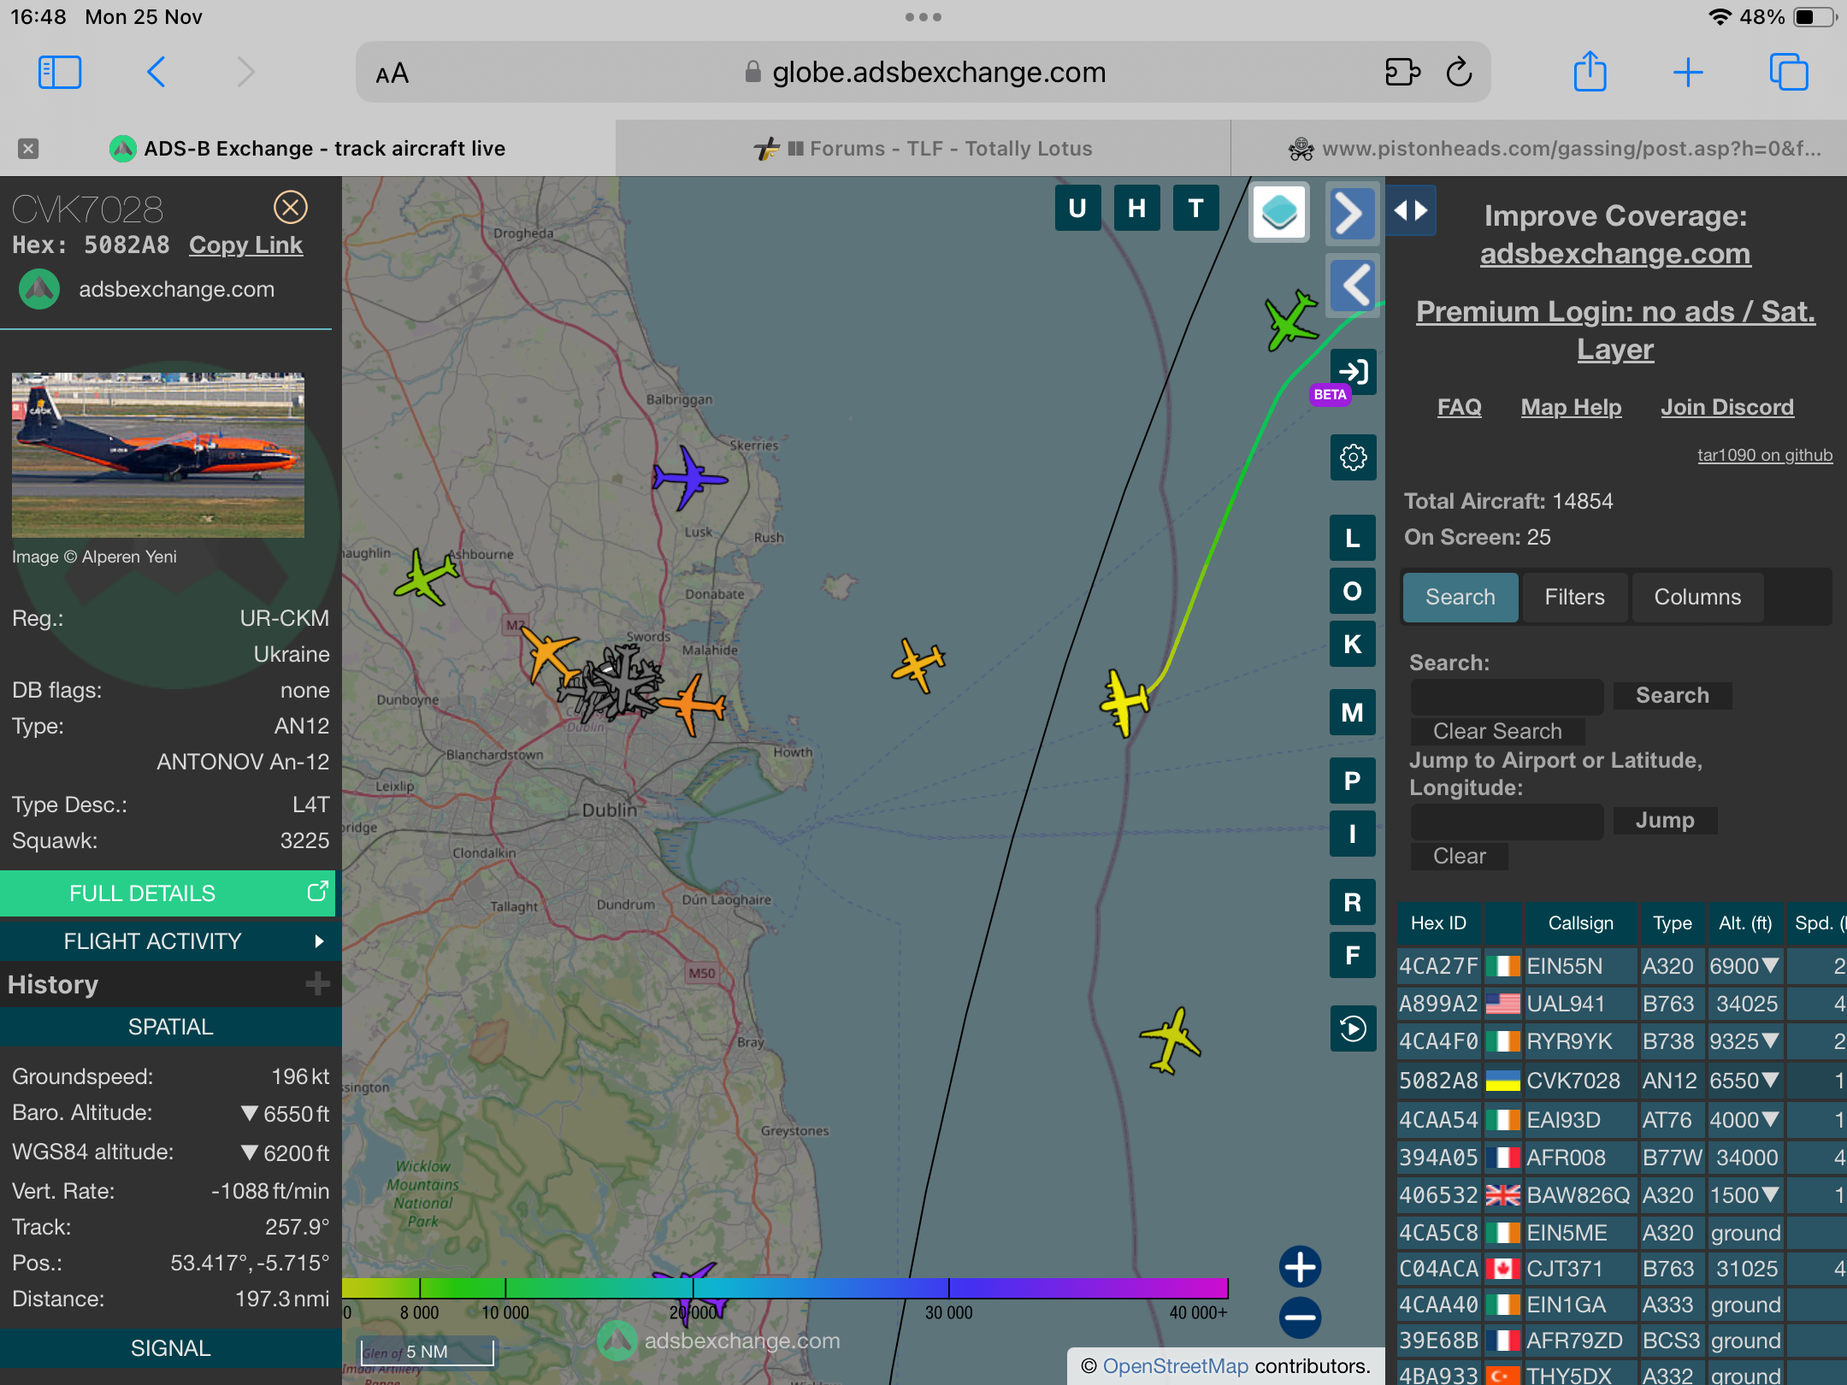Screen dimensions: 1847x1385
Task: Toggle the L labels button
Action: coord(1353,539)
